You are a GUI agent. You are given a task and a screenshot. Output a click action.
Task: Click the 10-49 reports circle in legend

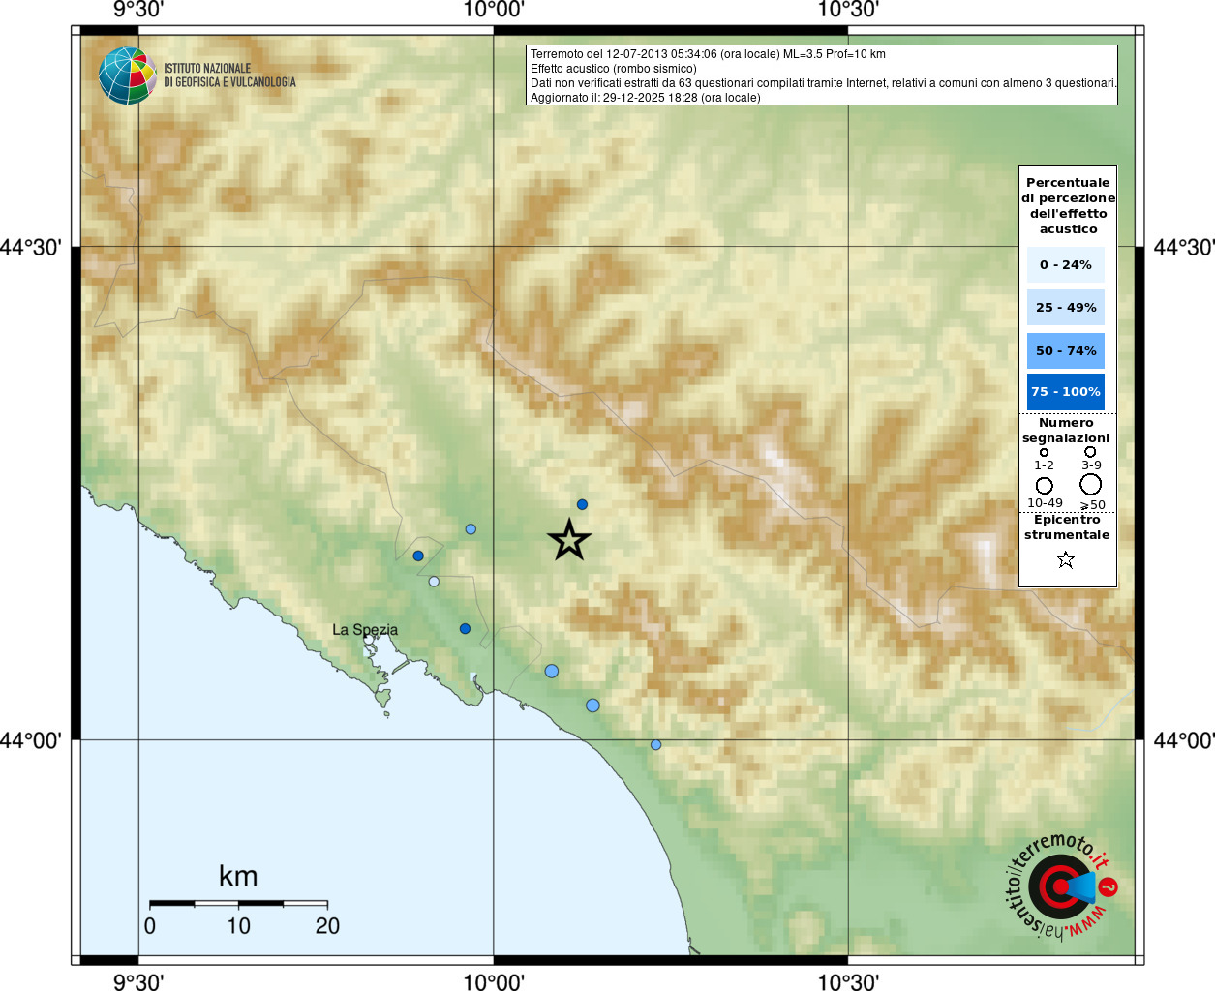click(1044, 485)
